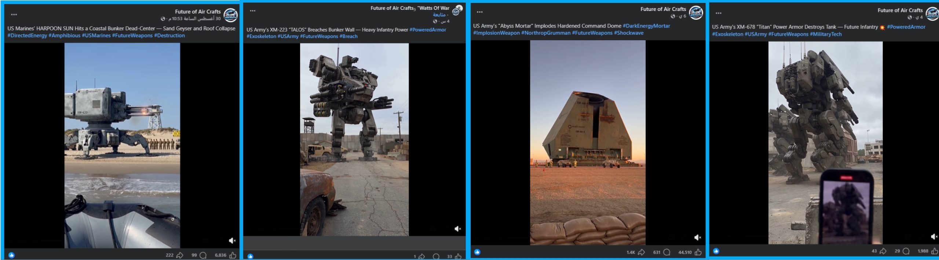
Task: Open page name on HARPOON SUN post
Action: coord(198,12)
